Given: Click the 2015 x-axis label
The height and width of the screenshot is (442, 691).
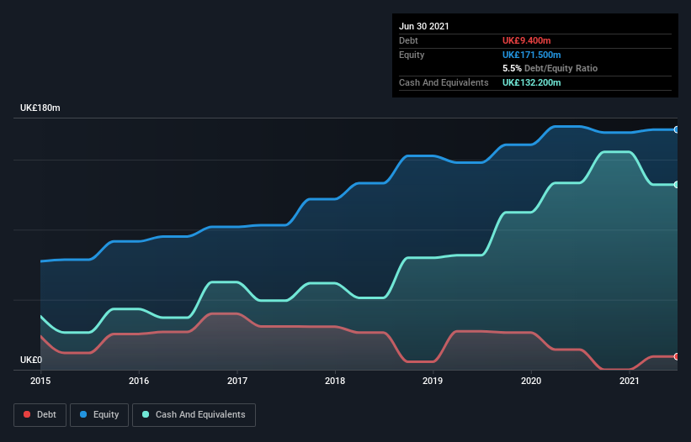Looking at the screenshot, I should pyautogui.click(x=40, y=381).
